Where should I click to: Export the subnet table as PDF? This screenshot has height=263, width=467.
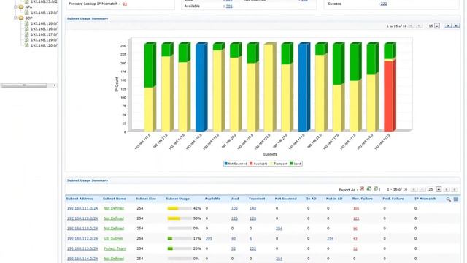click(362, 189)
